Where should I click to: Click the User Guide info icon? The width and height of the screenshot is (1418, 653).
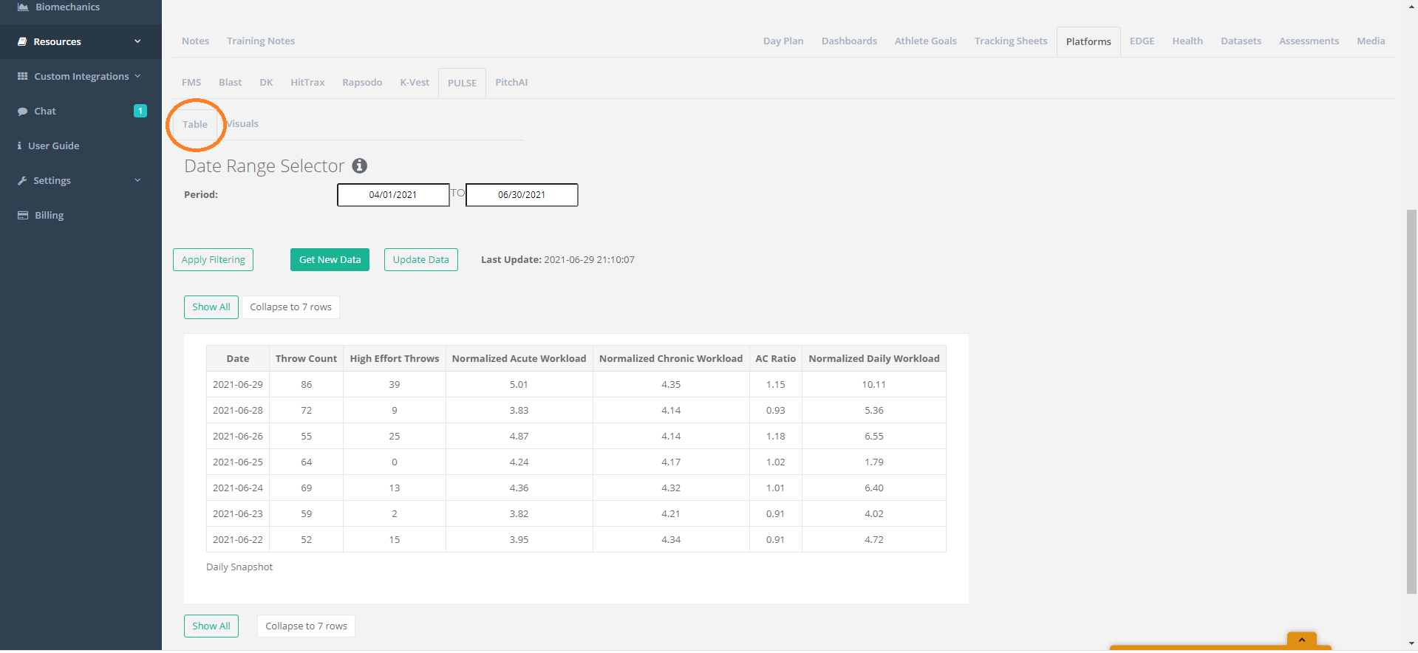click(x=19, y=146)
